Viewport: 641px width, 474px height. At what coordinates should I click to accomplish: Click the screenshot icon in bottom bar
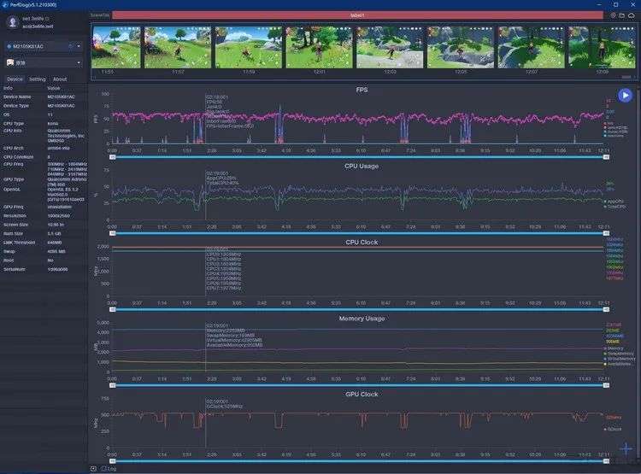(x=93, y=469)
